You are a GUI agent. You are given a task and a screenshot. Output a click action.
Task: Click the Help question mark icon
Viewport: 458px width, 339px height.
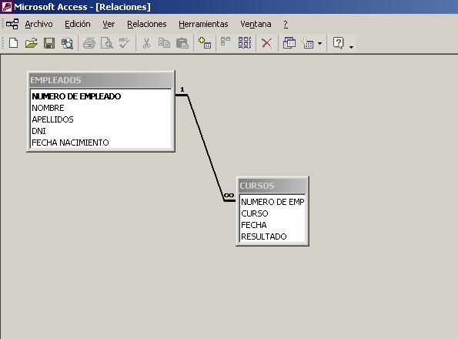pos(338,43)
